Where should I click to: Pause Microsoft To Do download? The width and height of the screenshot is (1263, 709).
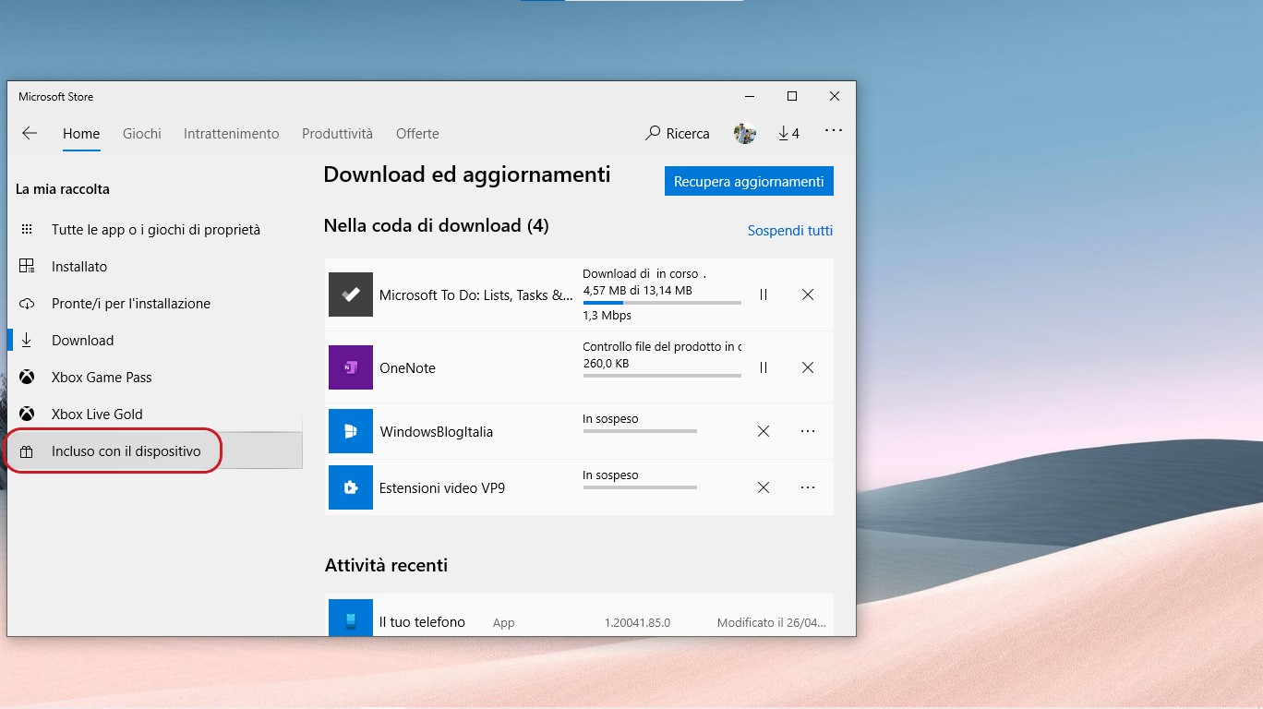click(x=764, y=295)
